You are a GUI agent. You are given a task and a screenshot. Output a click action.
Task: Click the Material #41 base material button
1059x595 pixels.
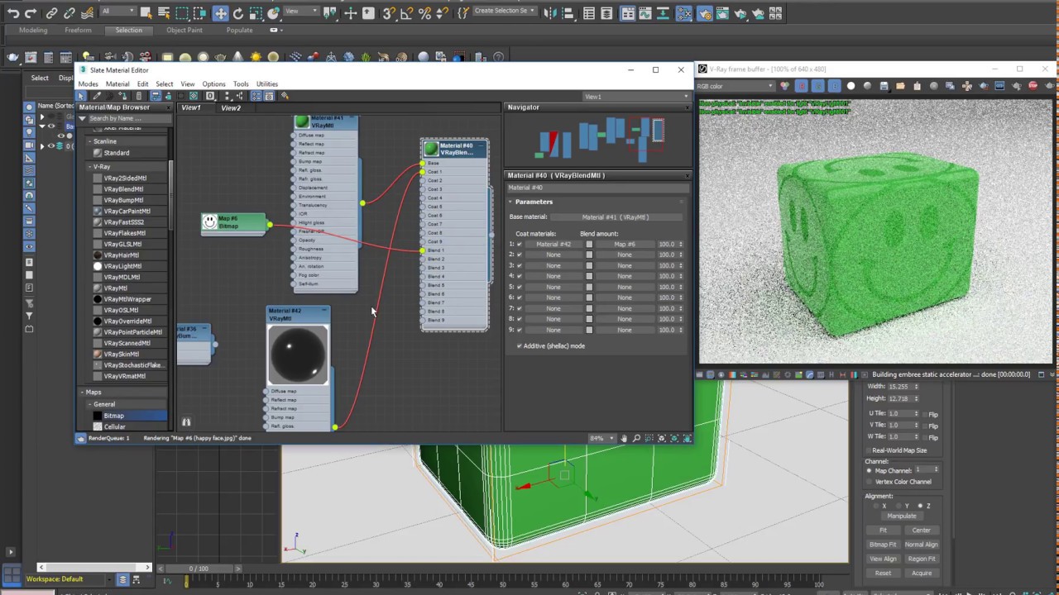click(615, 217)
